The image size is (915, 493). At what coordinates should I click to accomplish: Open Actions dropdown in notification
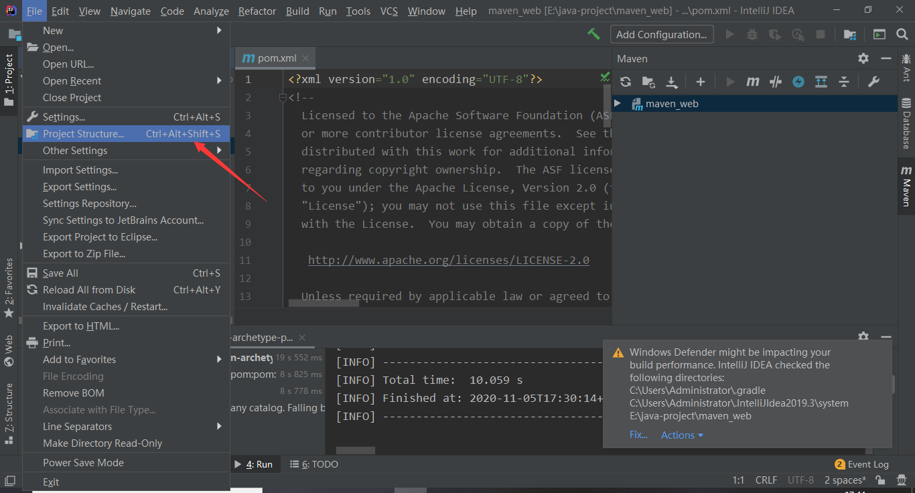point(682,435)
